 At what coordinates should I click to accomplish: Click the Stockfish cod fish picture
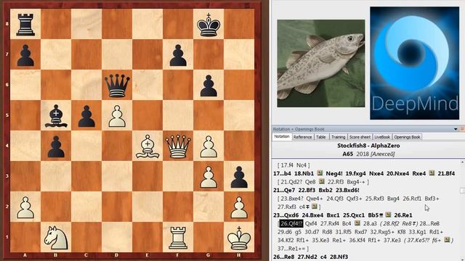click(x=321, y=63)
